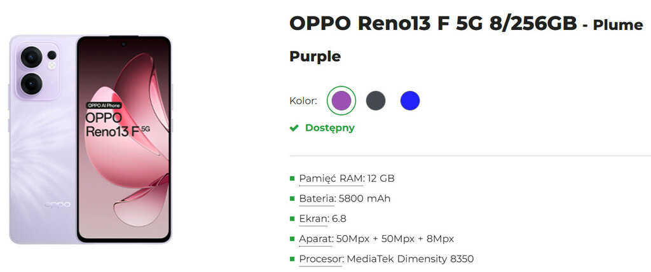Viewport: 651px width, 272px height.
Task: Click the 'MediaTek Dimensity 8350' processor value
Action: 411,259
